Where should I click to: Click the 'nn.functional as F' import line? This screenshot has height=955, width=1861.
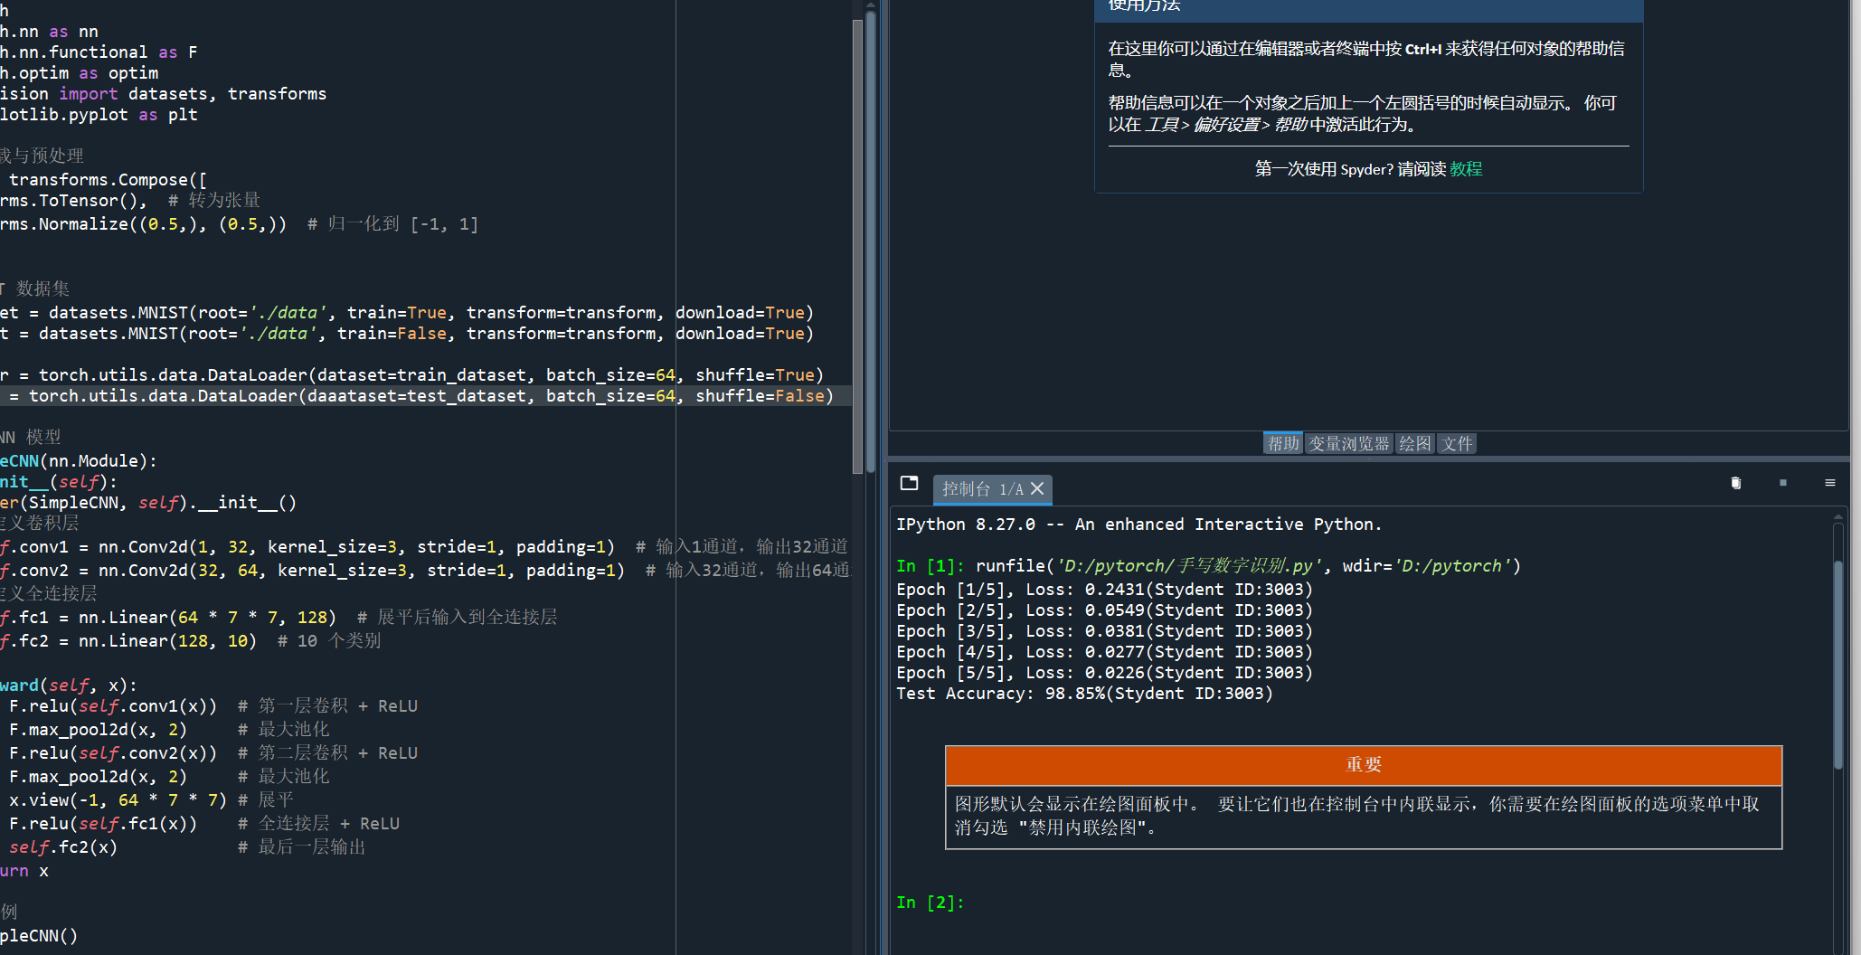point(99,52)
